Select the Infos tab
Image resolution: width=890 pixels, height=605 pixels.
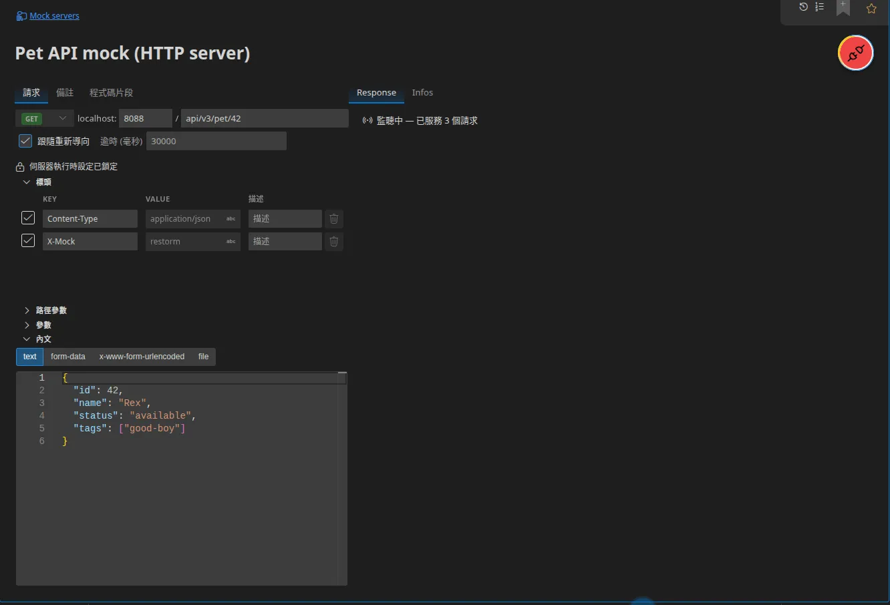coord(422,93)
